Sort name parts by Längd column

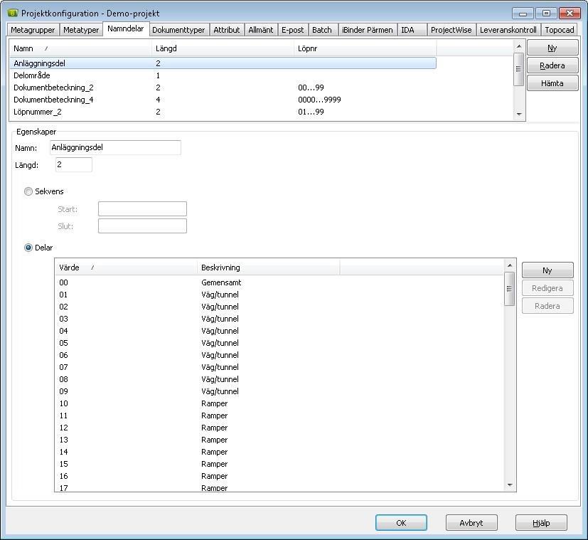click(x=223, y=48)
